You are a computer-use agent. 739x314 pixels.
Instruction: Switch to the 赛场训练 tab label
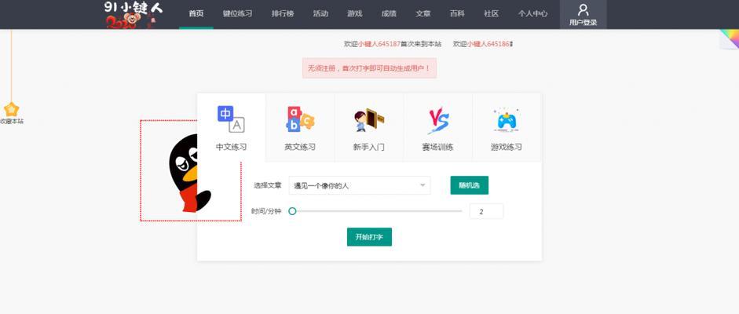pos(438,147)
